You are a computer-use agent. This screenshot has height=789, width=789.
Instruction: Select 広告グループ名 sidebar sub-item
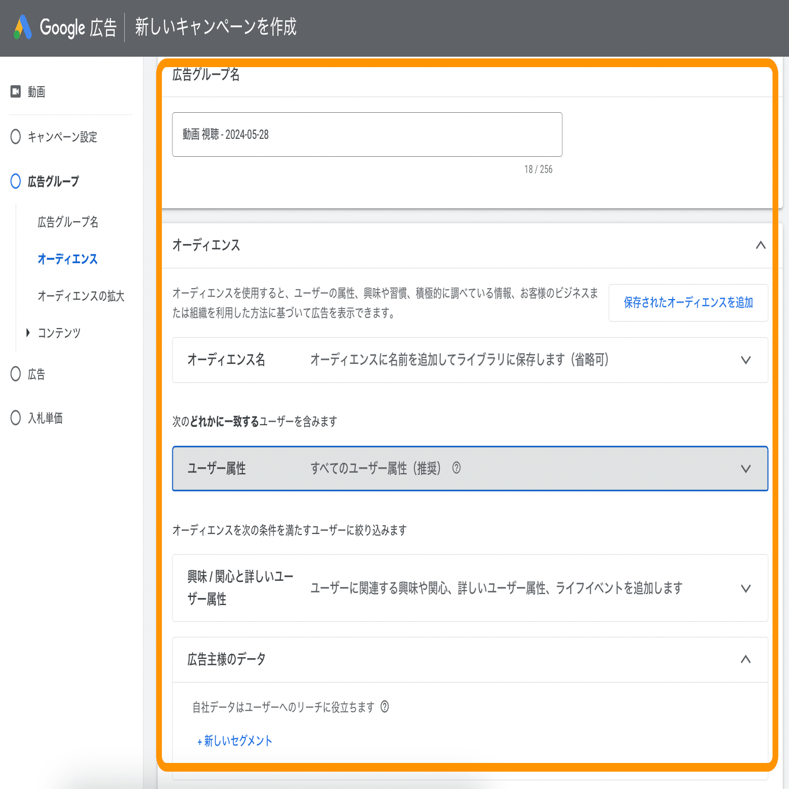(x=68, y=222)
